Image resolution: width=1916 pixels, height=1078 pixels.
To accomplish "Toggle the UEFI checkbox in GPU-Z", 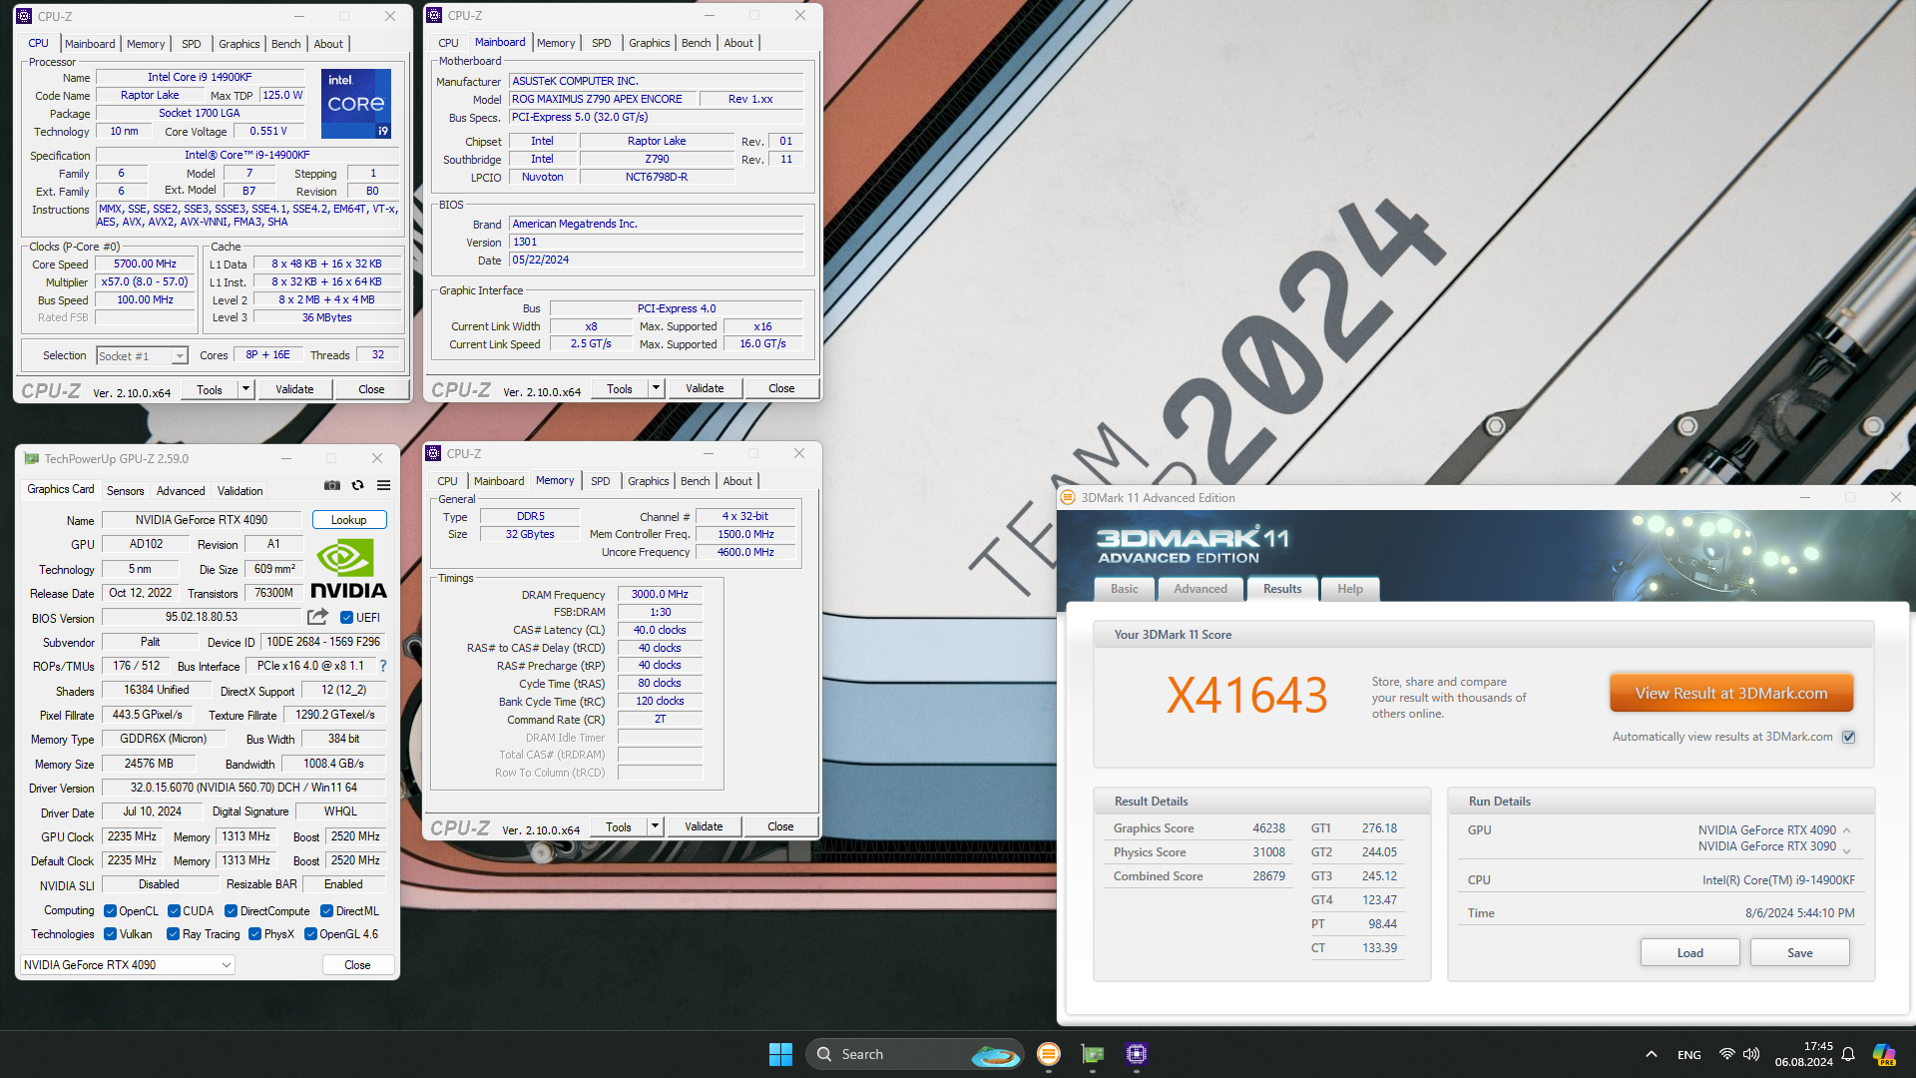I will 346,618.
